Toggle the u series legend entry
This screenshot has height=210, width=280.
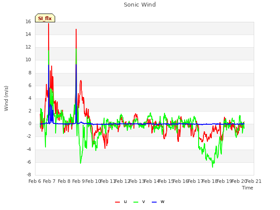[x=121, y=202]
